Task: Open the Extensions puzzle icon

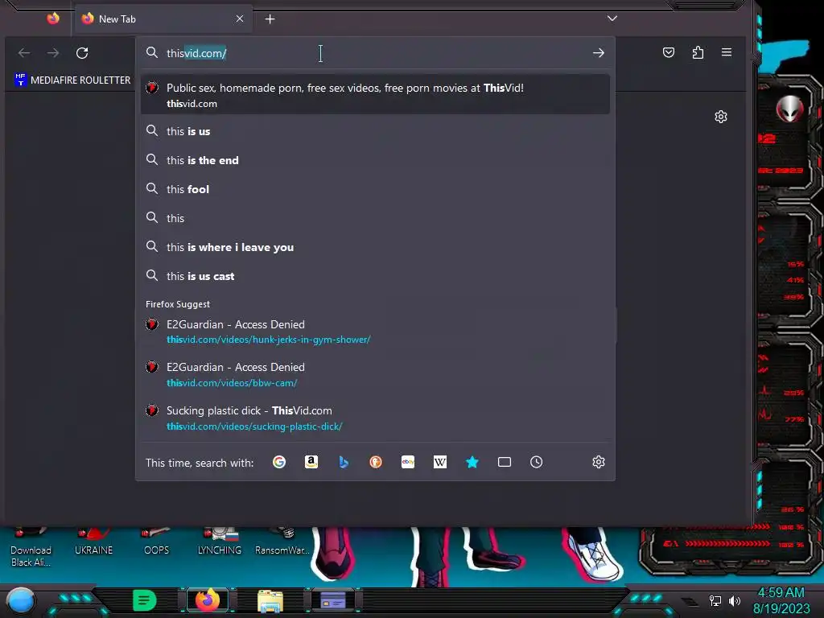Action: (698, 52)
